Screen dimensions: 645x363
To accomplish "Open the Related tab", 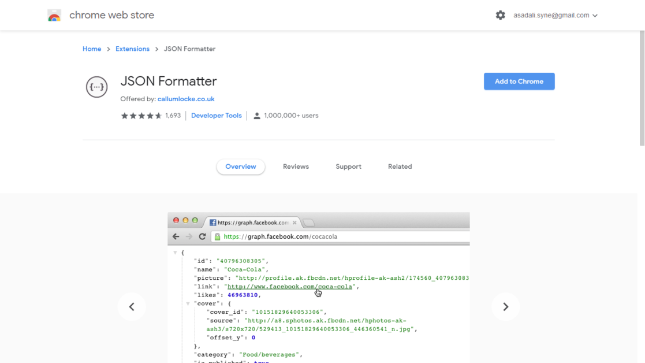I will (400, 166).
